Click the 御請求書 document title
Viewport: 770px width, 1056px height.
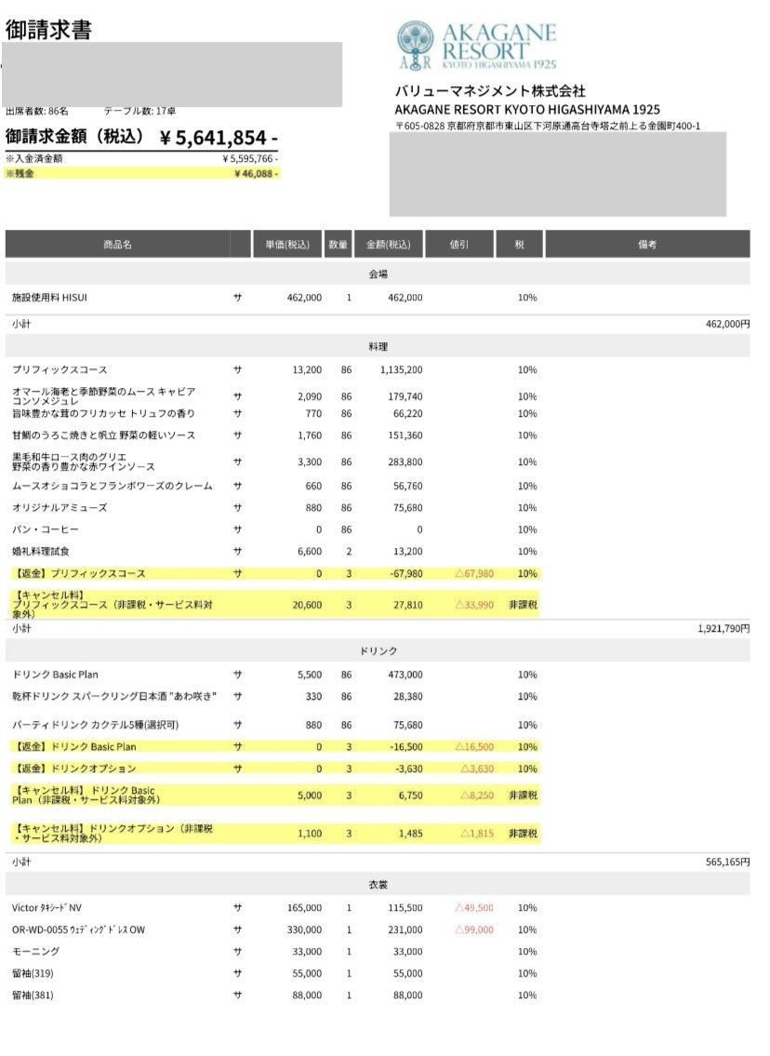pos(48,30)
